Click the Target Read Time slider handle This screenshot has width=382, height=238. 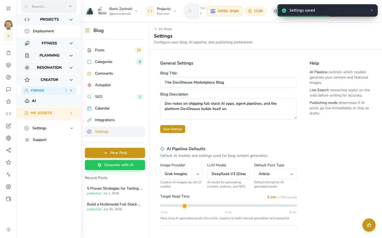(x=185, y=206)
